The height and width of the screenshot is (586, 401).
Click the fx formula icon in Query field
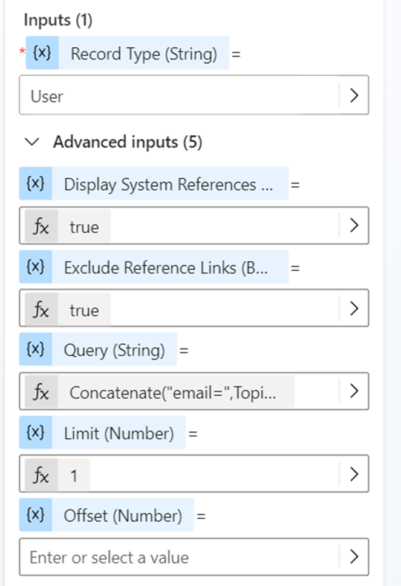coord(41,392)
